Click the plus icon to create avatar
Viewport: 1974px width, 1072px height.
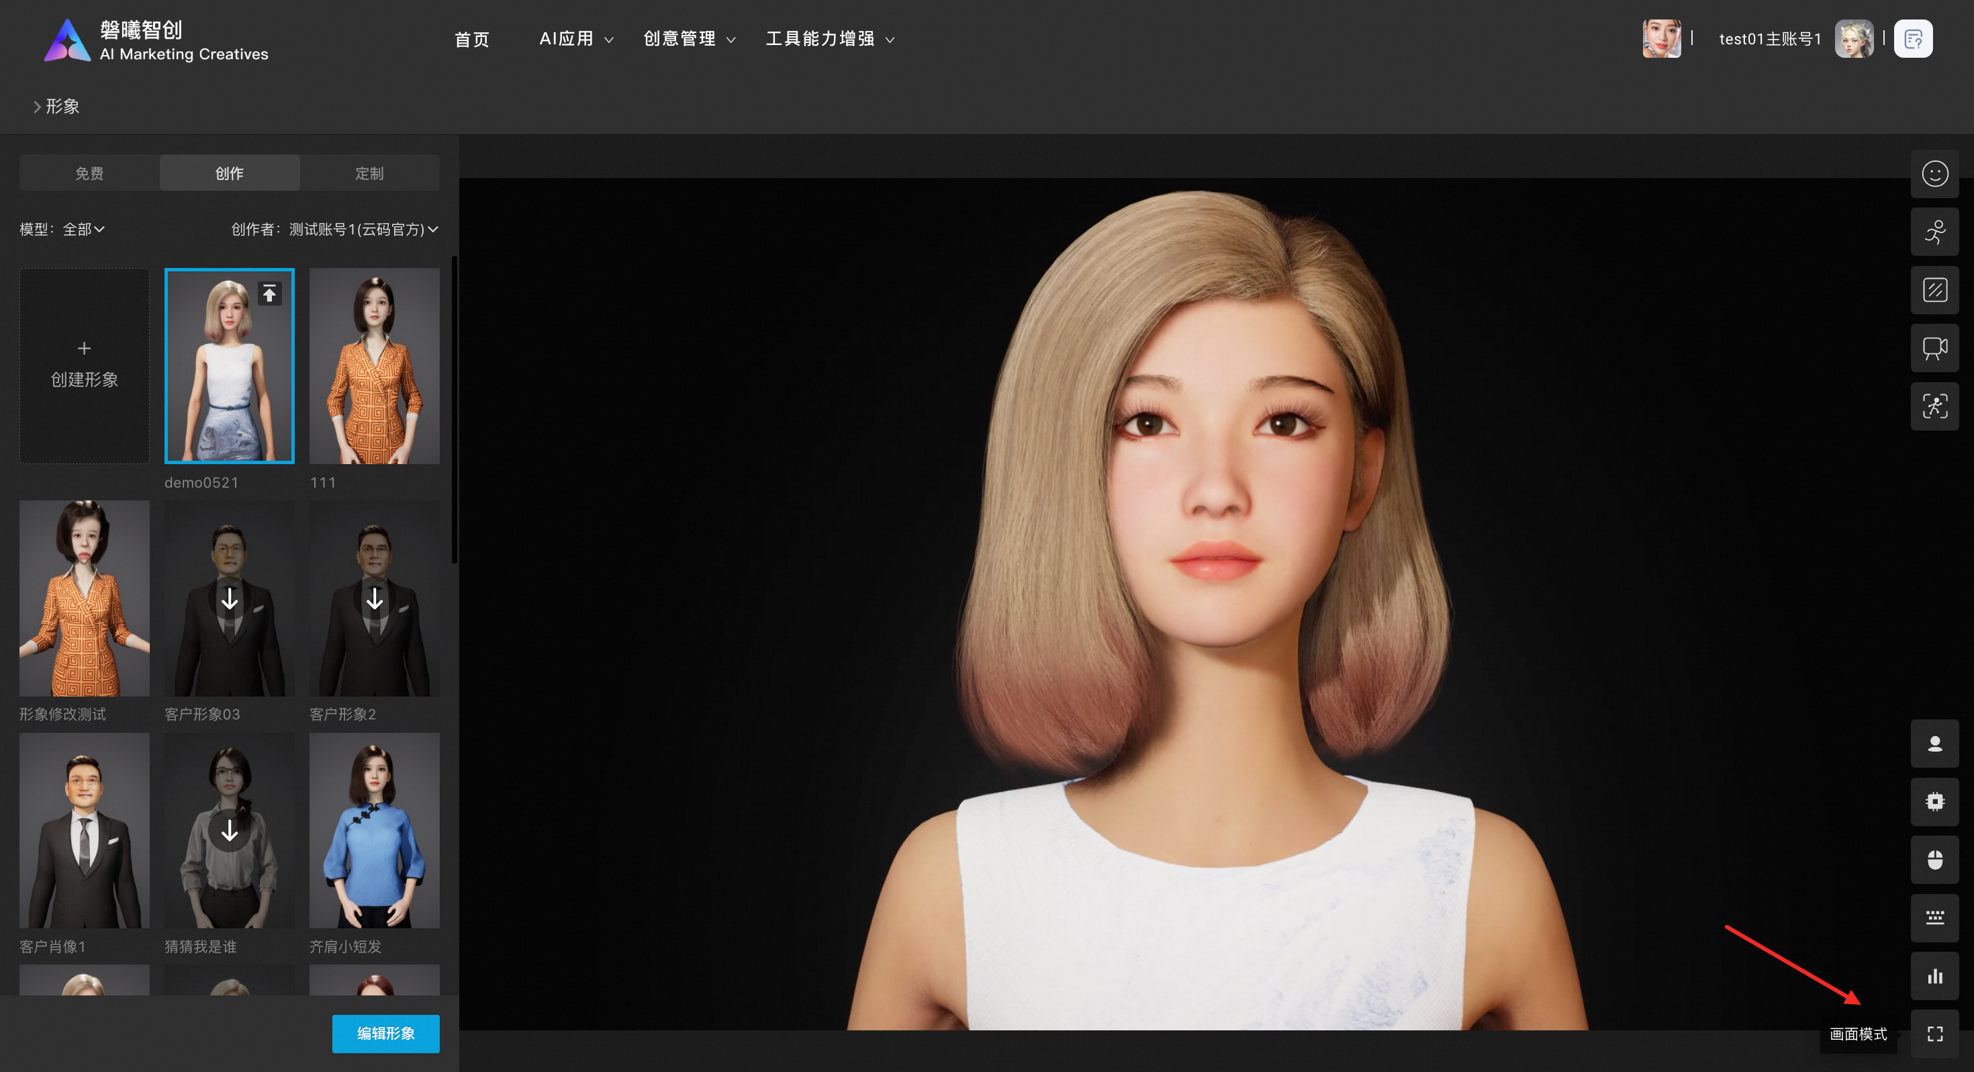tap(85, 349)
